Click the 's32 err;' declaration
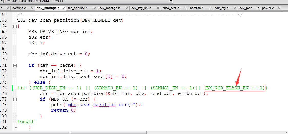This screenshot has width=288, height=134. [x=39, y=37]
